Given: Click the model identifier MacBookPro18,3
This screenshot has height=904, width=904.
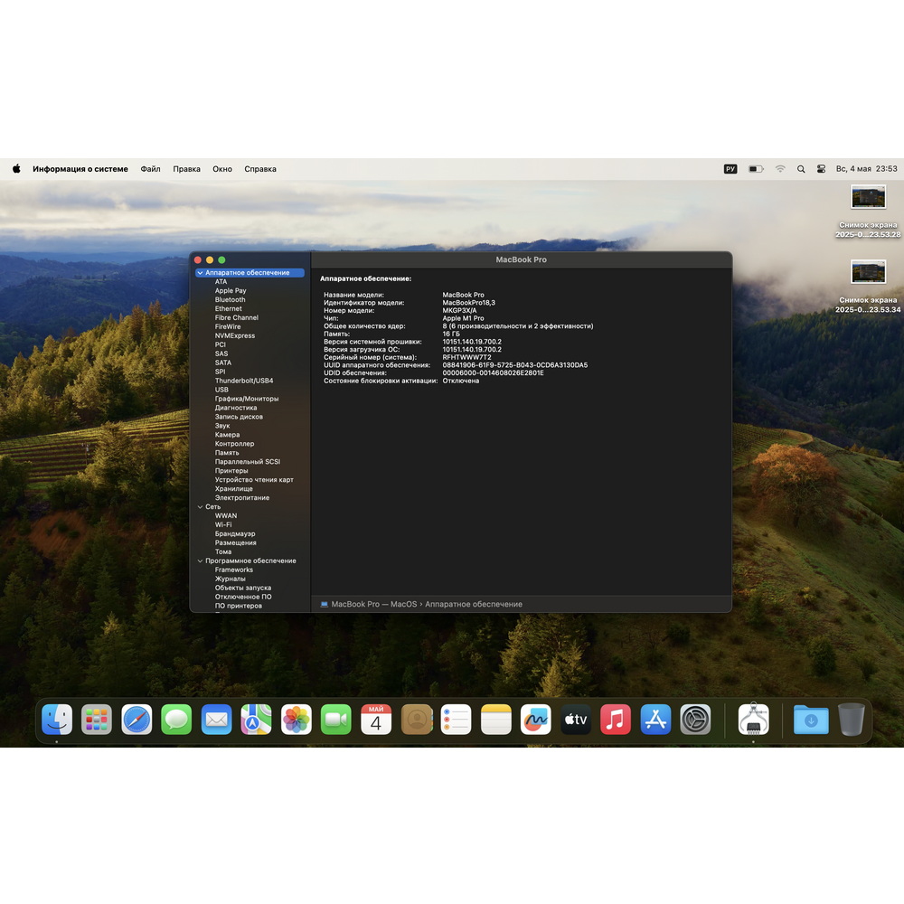Looking at the screenshot, I should click(468, 303).
